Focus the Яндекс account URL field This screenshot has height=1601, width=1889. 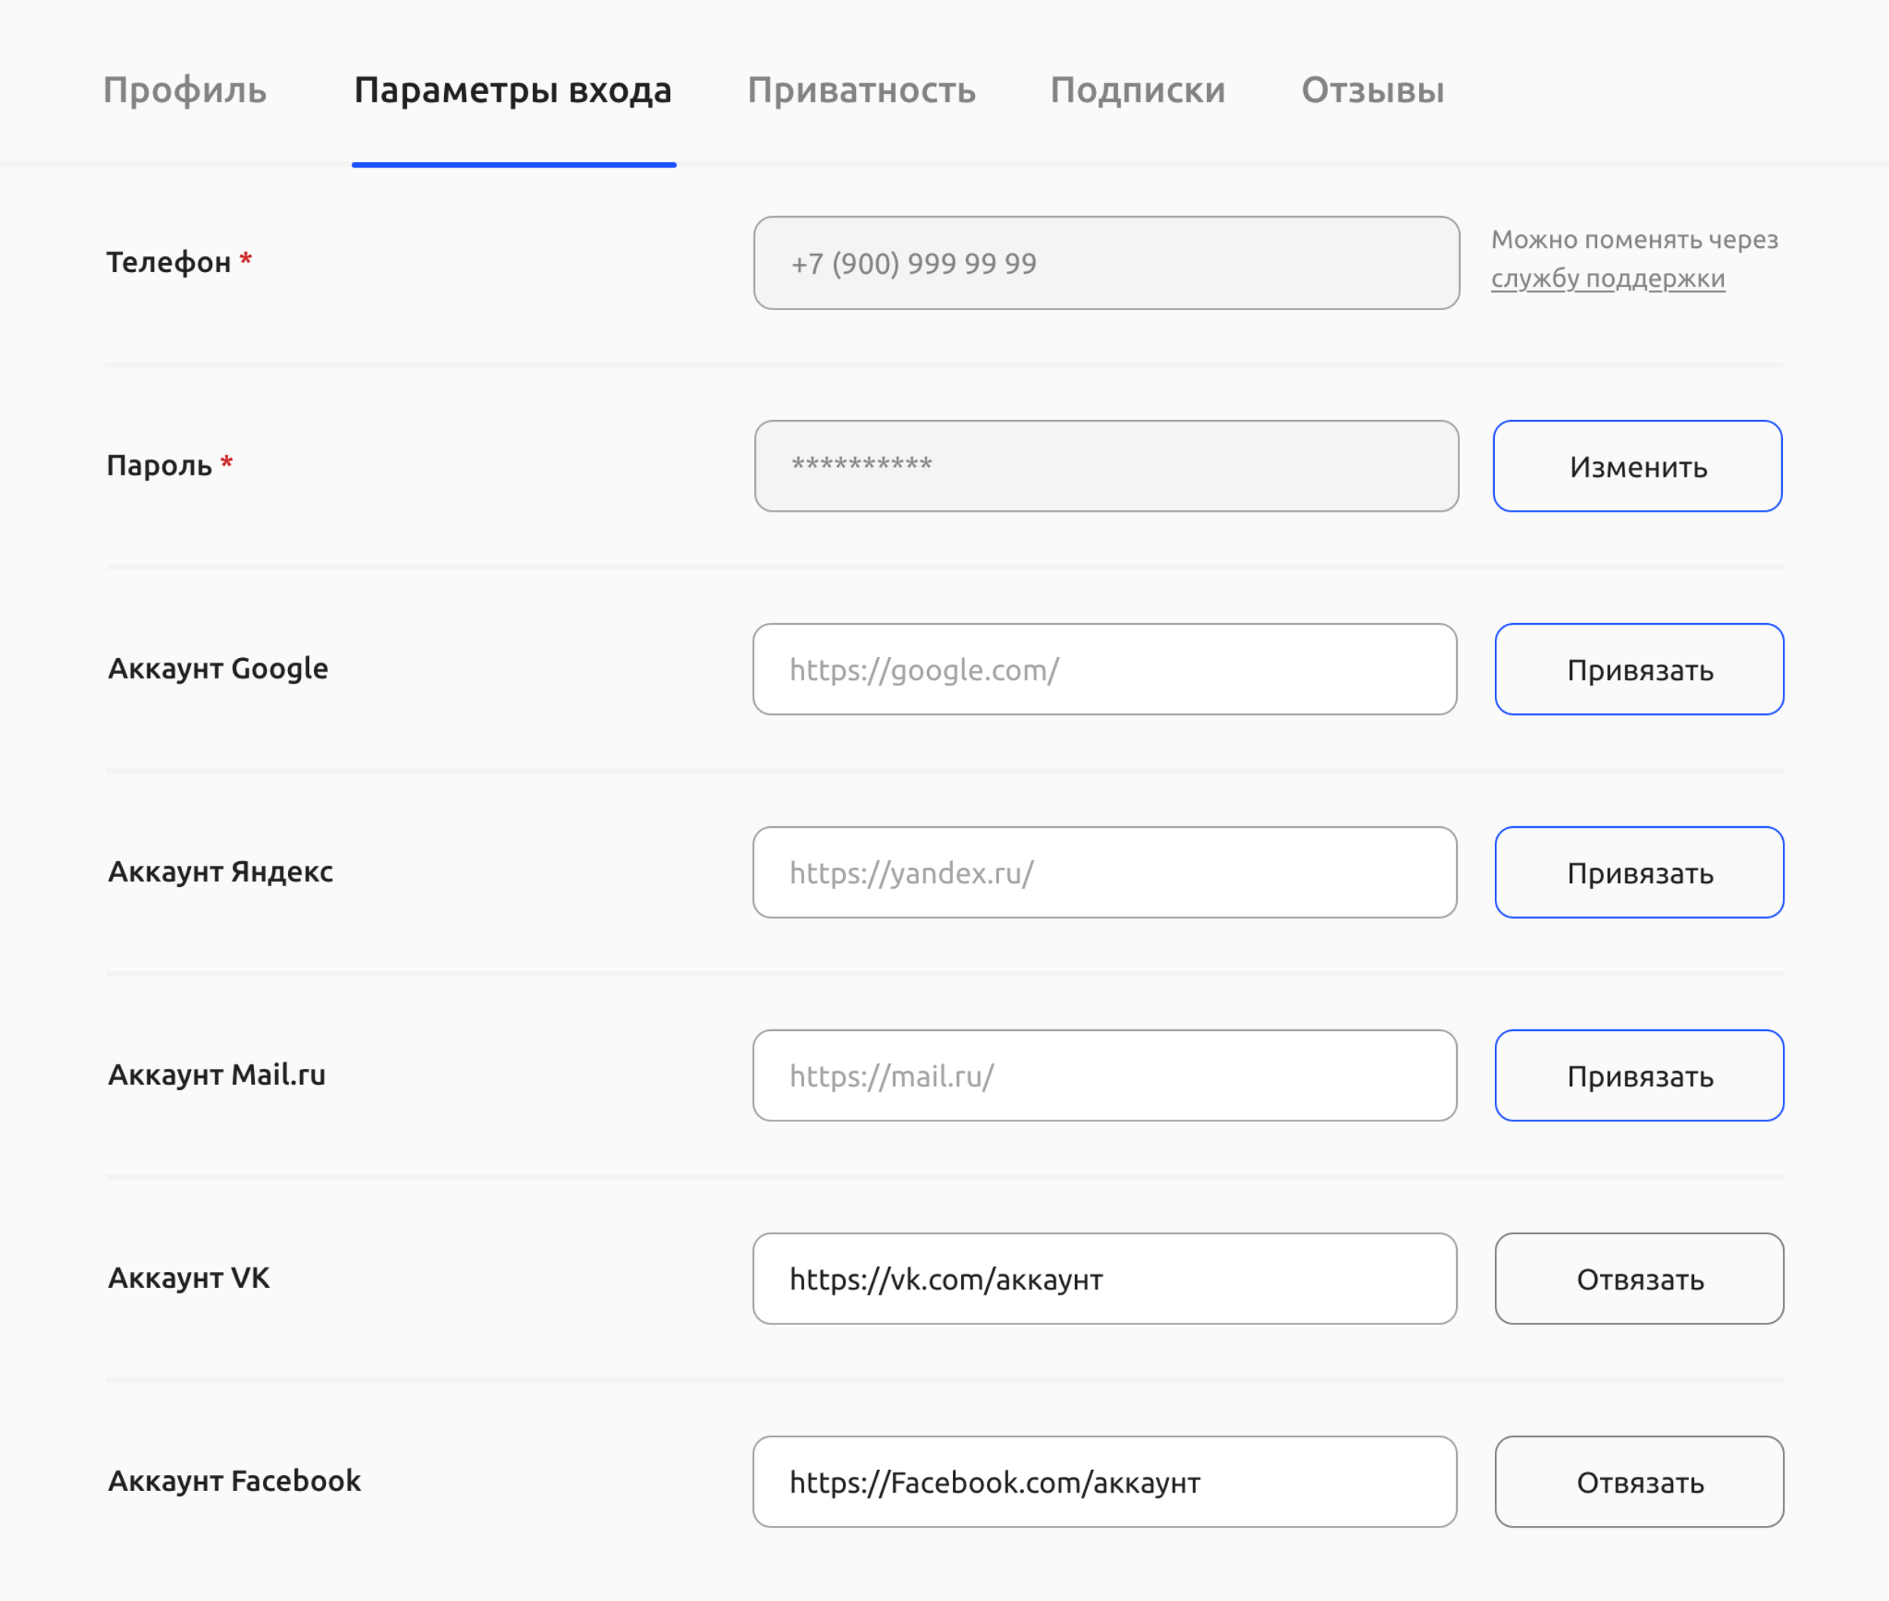pyautogui.click(x=1104, y=873)
